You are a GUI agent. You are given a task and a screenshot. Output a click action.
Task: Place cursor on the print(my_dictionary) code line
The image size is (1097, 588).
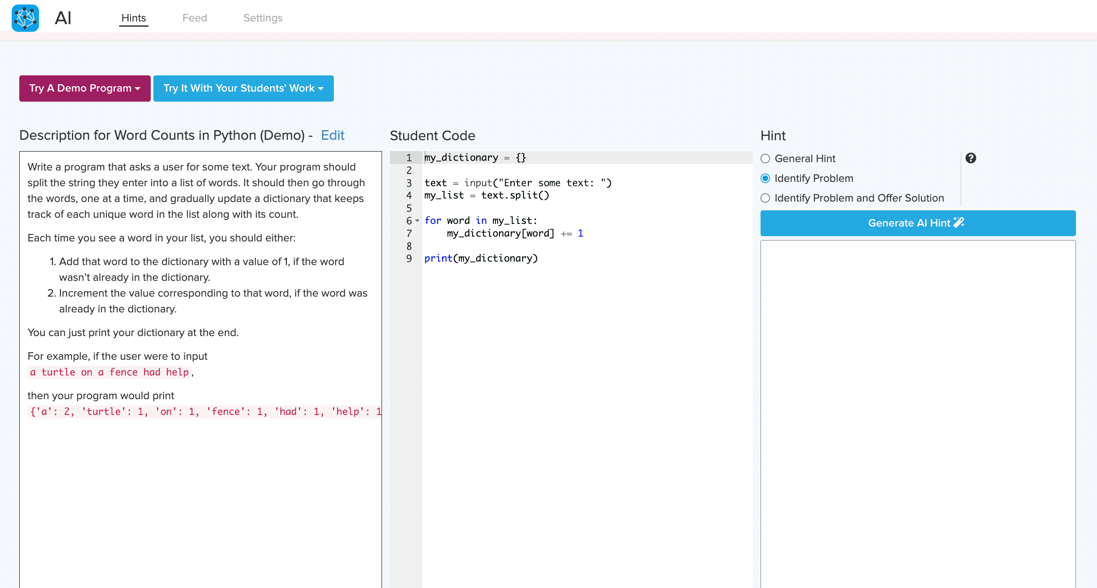click(481, 259)
